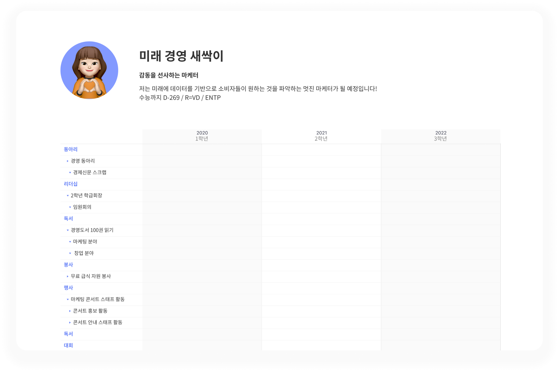Open the 봉사 category heading
Screen dimensions: 559x372
[68, 265]
